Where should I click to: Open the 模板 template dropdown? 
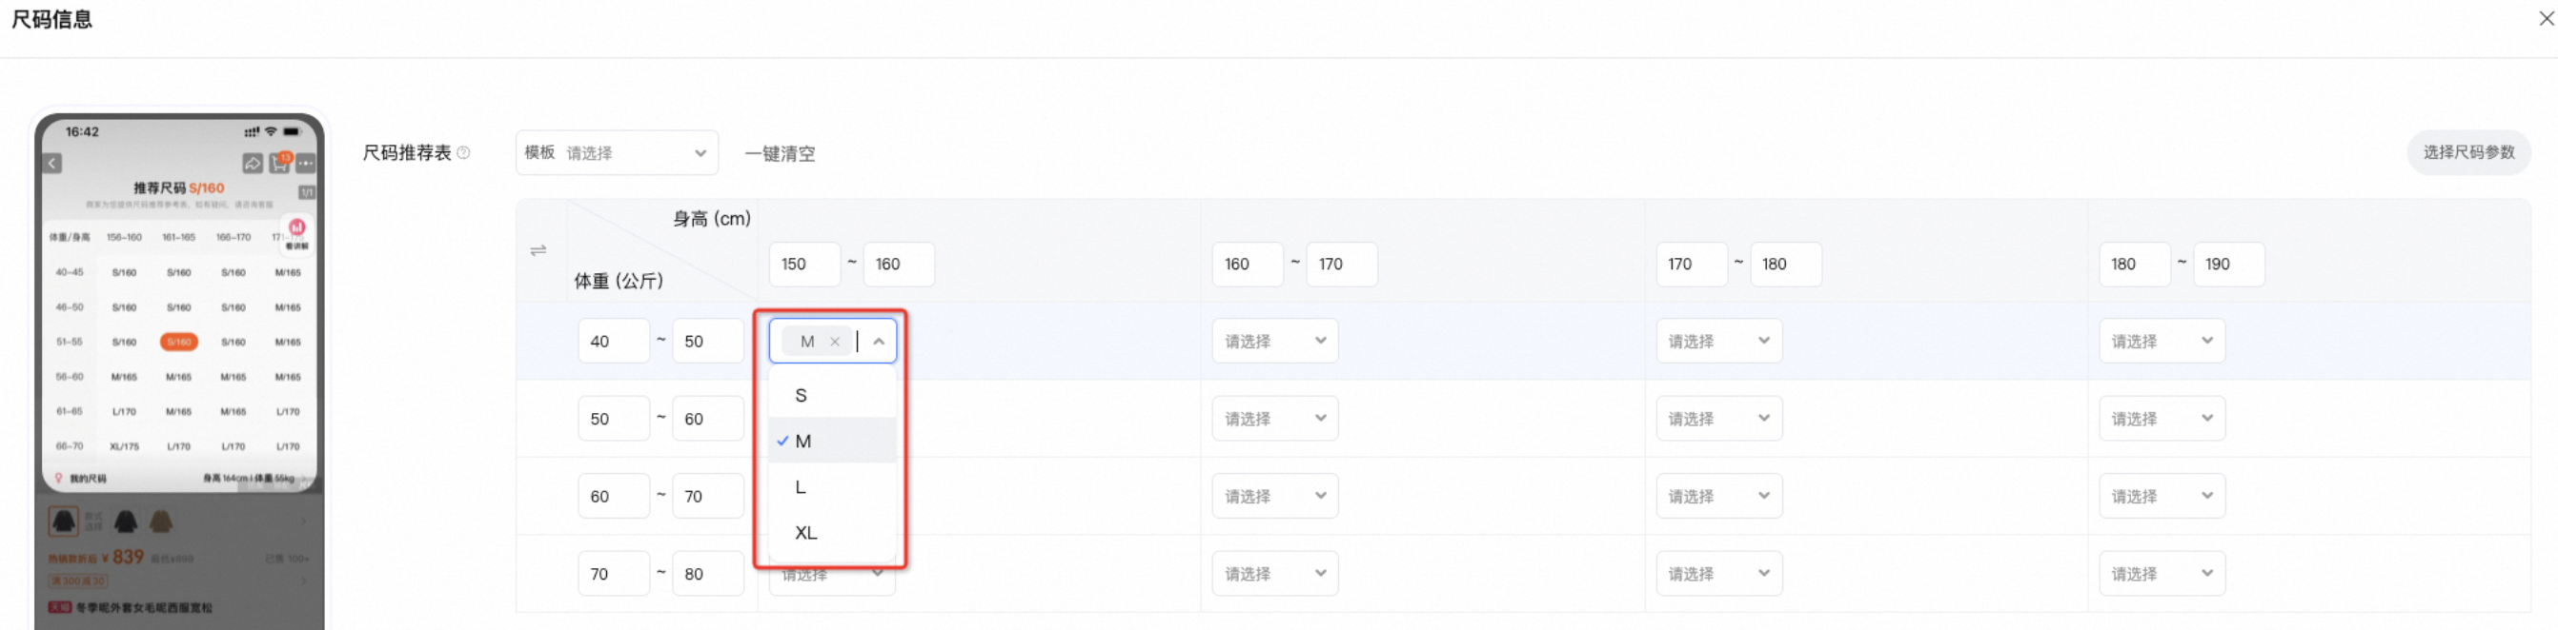617,153
